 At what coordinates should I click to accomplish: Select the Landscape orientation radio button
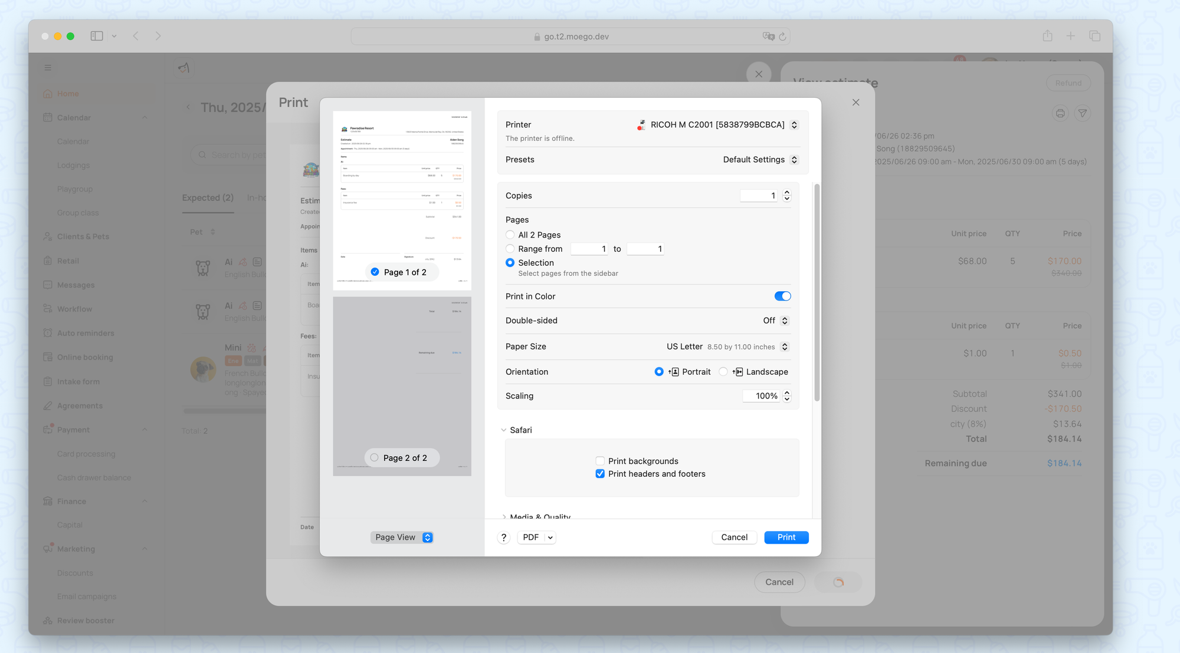point(723,372)
